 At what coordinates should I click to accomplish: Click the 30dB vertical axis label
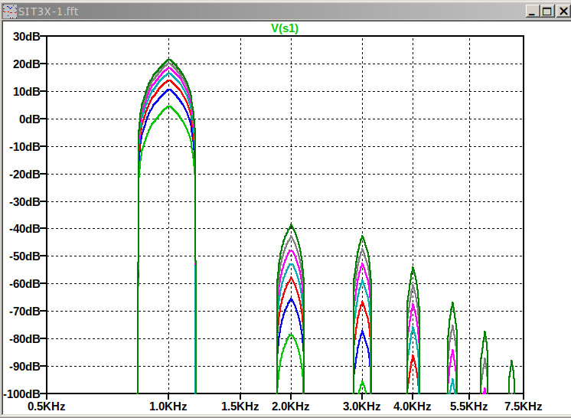tap(27, 37)
